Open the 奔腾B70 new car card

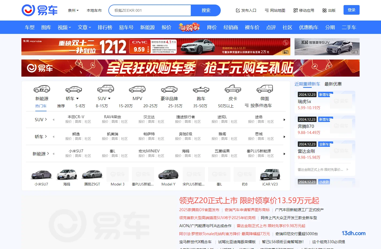[325, 127]
